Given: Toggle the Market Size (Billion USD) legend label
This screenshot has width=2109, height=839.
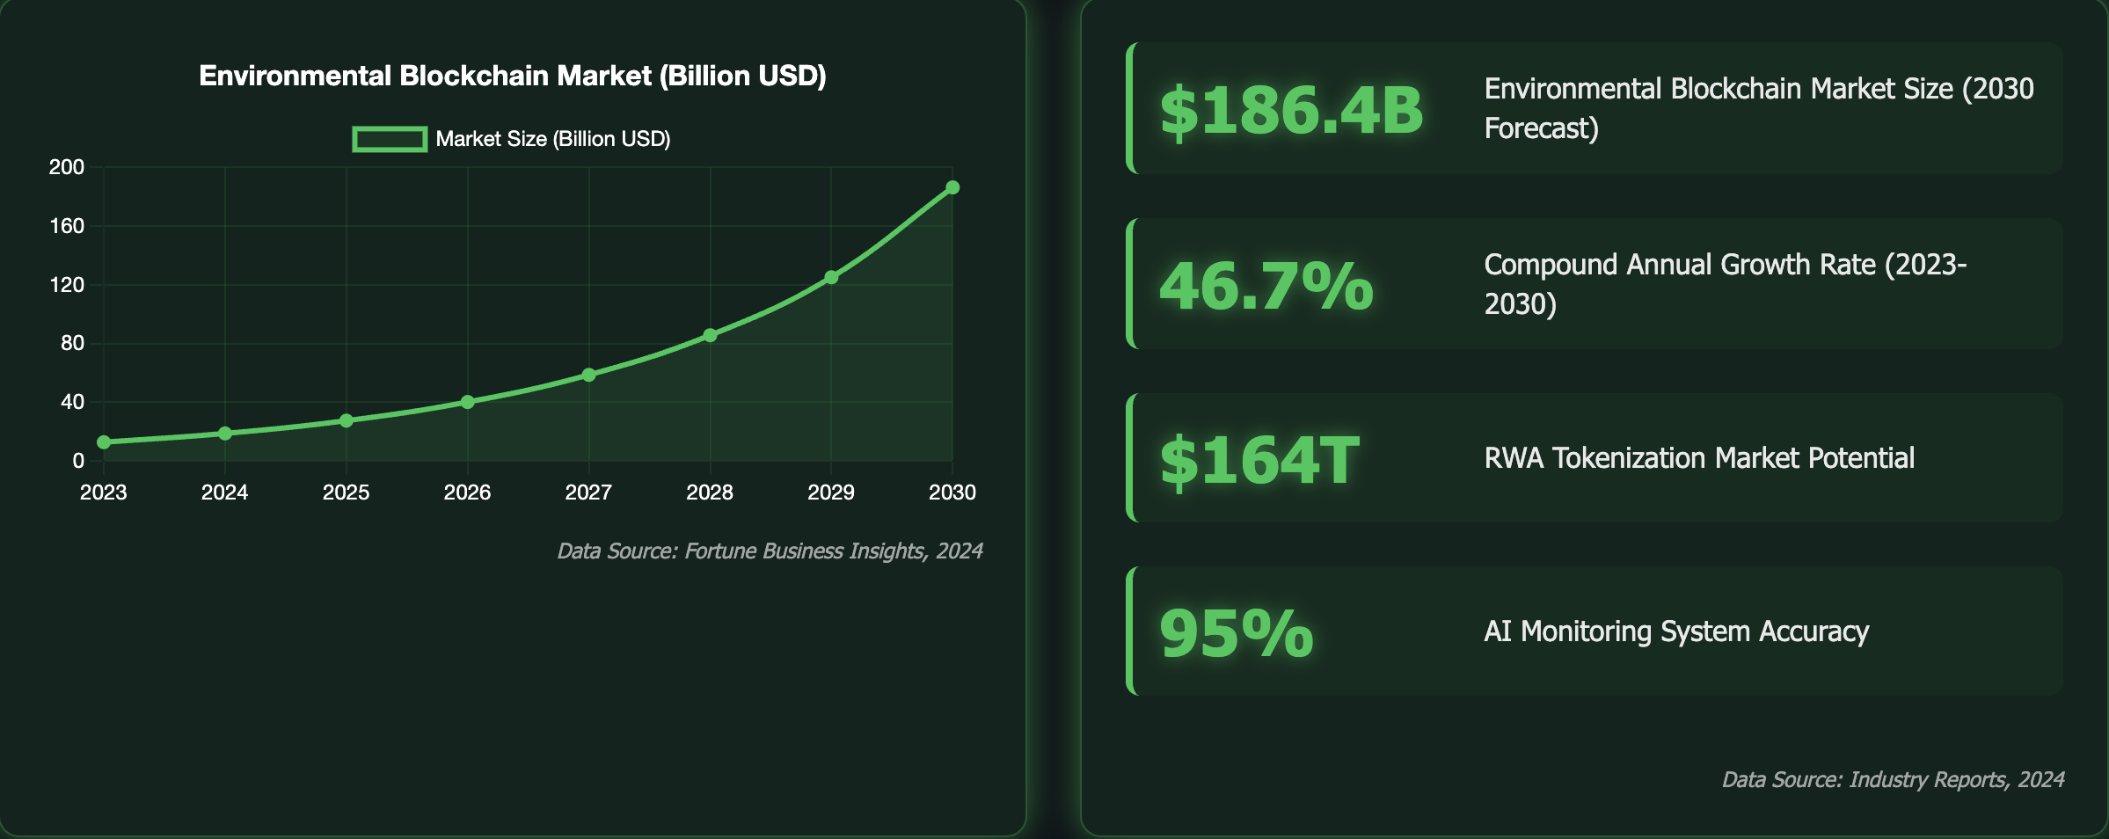Looking at the screenshot, I should (553, 139).
